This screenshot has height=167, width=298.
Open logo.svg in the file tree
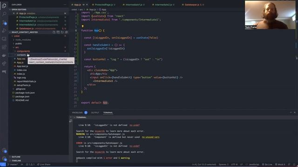point(21,77)
